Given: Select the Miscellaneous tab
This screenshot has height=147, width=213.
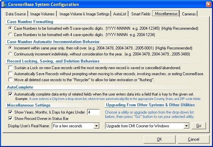Looking at the screenshot, I should point(166,14).
